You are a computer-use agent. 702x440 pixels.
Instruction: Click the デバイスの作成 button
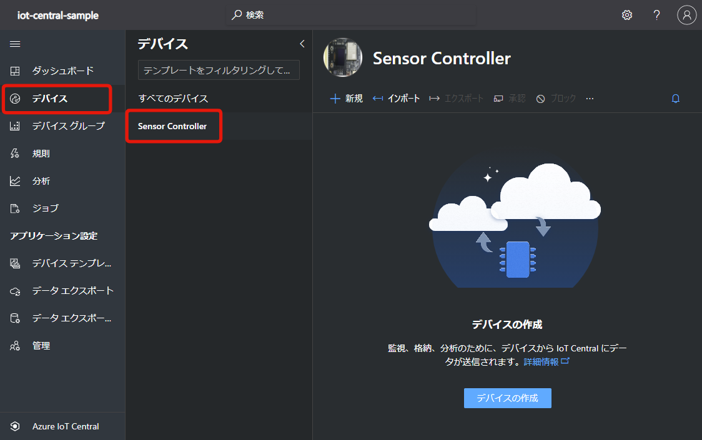[x=507, y=398]
